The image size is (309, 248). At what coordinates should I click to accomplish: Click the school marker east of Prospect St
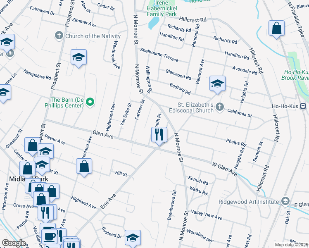pos(78,57)
